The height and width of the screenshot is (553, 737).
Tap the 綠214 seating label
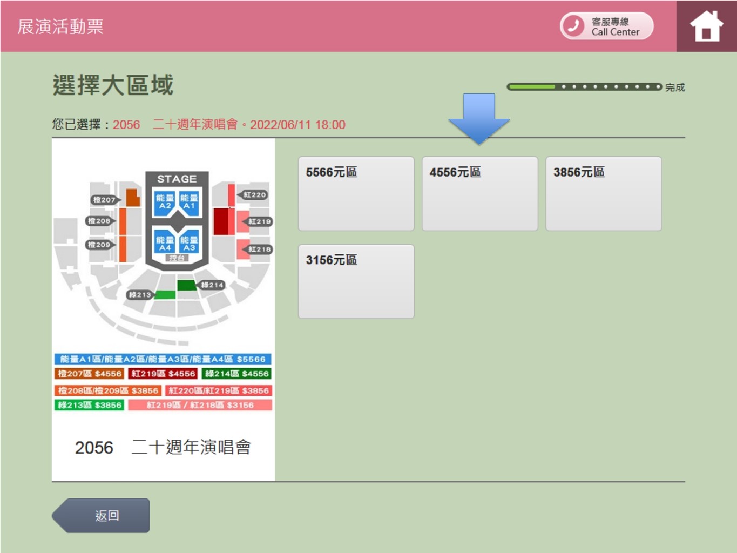coord(211,285)
